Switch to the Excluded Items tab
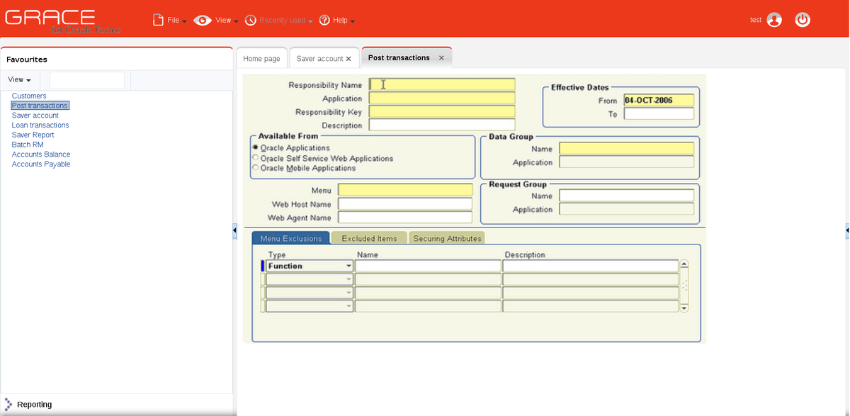 pos(368,238)
